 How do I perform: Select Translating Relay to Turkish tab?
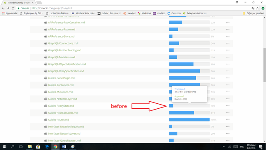point(18,3)
